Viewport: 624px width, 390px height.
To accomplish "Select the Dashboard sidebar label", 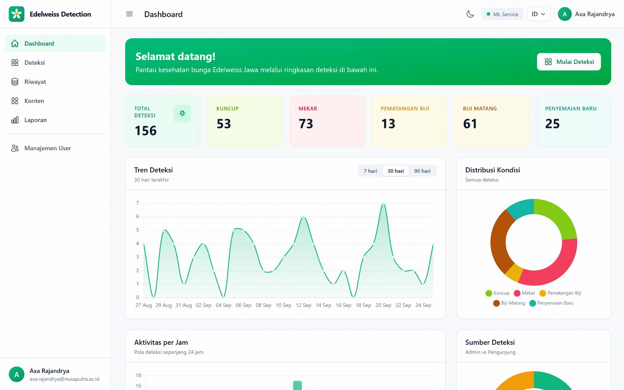I will [39, 43].
